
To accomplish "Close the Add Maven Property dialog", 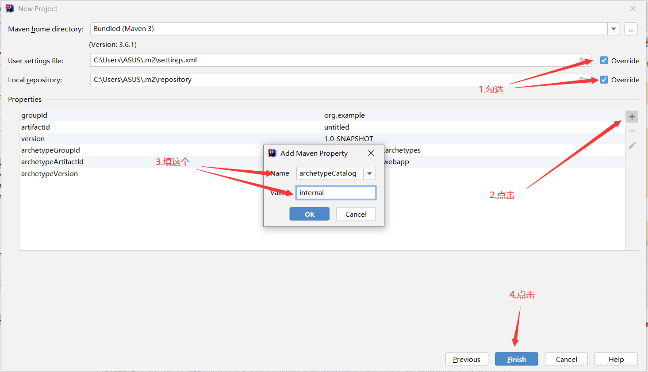I will (x=371, y=153).
